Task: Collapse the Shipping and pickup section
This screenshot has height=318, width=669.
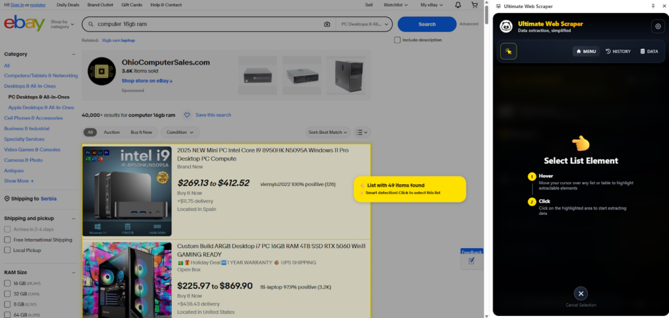Action: click(x=73, y=218)
